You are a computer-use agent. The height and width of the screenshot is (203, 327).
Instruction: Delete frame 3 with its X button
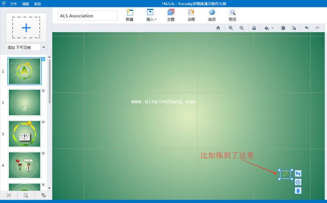43,122
